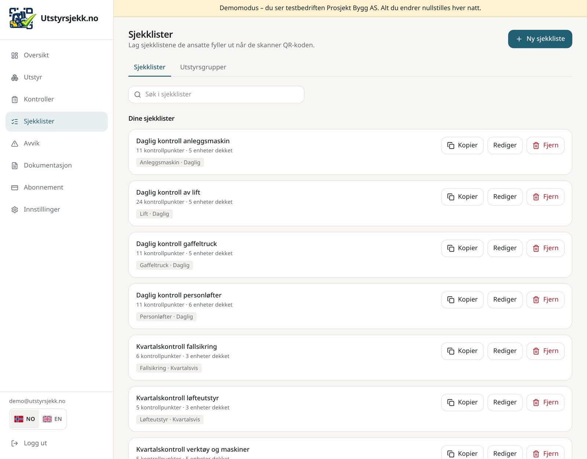Viewport: 587px width, 459px height.
Task: Copy Daglig kontroll gaffeltruck checklist
Action: click(462, 248)
